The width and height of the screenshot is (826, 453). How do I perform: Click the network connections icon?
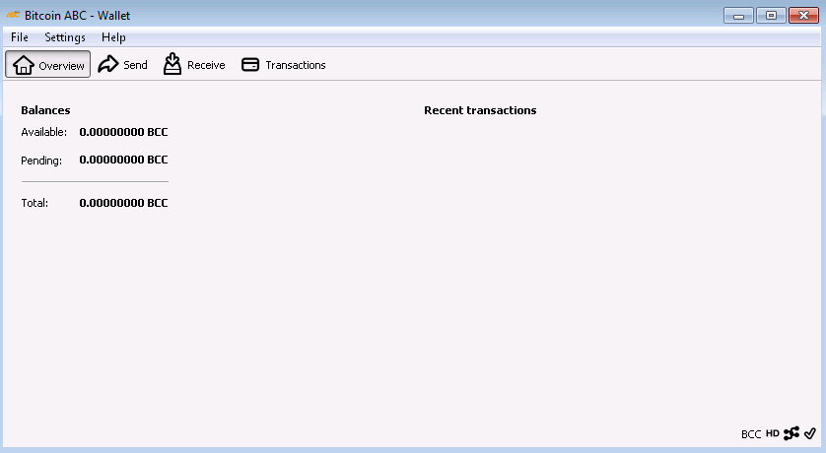click(x=792, y=433)
